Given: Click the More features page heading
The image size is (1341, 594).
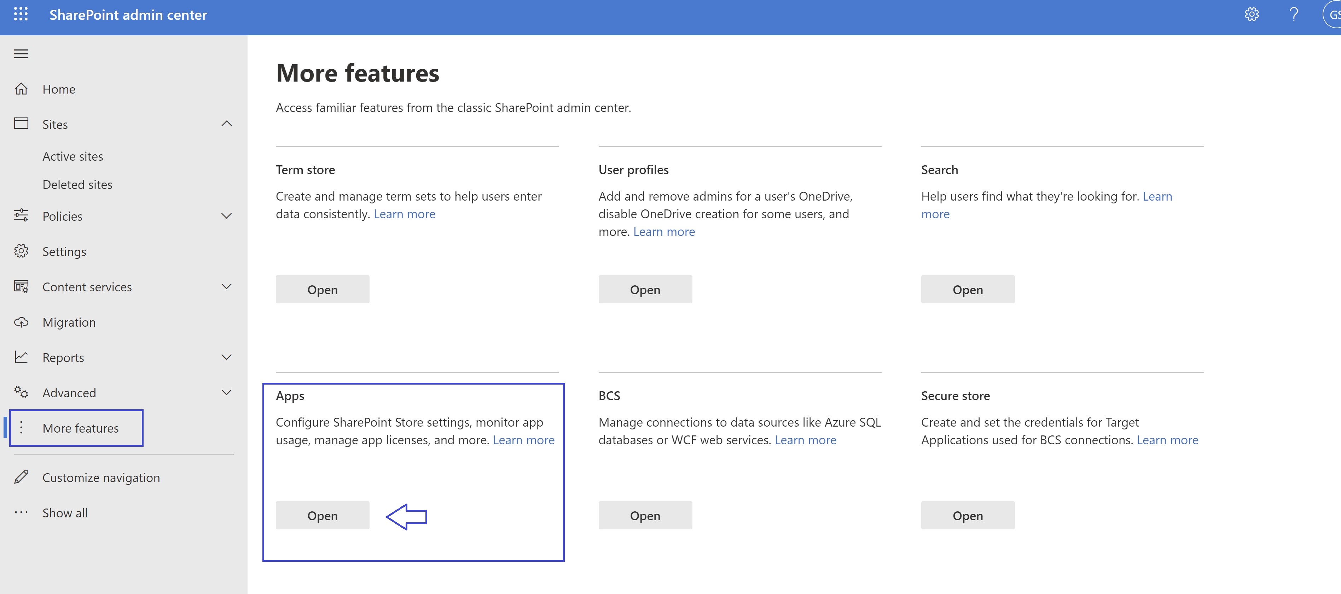Looking at the screenshot, I should pyautogui.click(x=358, y=73).
